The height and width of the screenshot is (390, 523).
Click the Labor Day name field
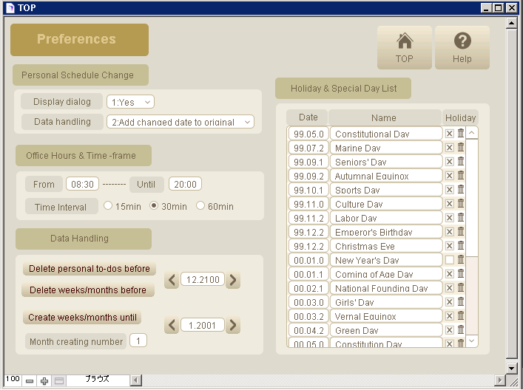(x=386, y=218)
